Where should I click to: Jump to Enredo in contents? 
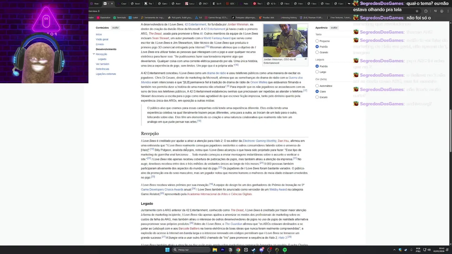(100, 44)
